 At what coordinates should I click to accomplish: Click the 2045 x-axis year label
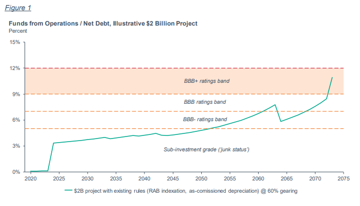coord(173,180)
